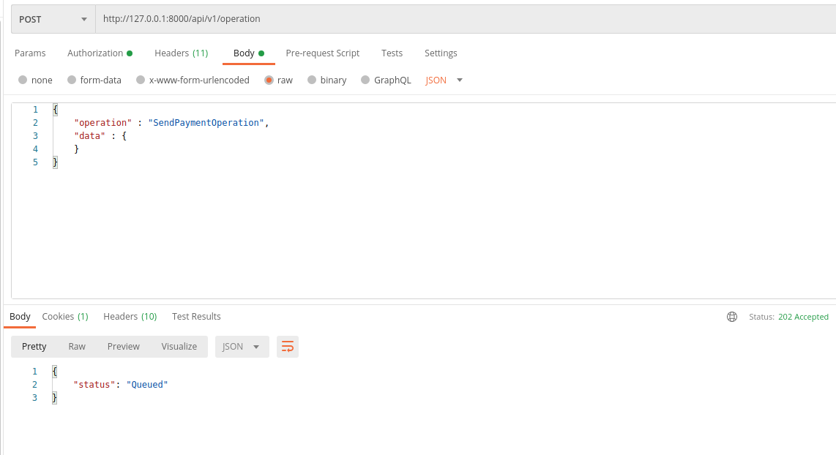This screenshot has height=455, width=836.
Task: Open the Pre-request Script tab
Action: click(323, 53)
